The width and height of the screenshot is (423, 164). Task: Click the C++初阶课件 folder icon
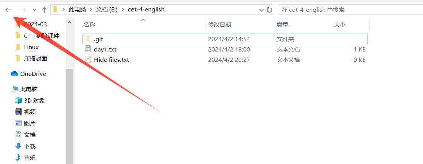pos(18,35)
